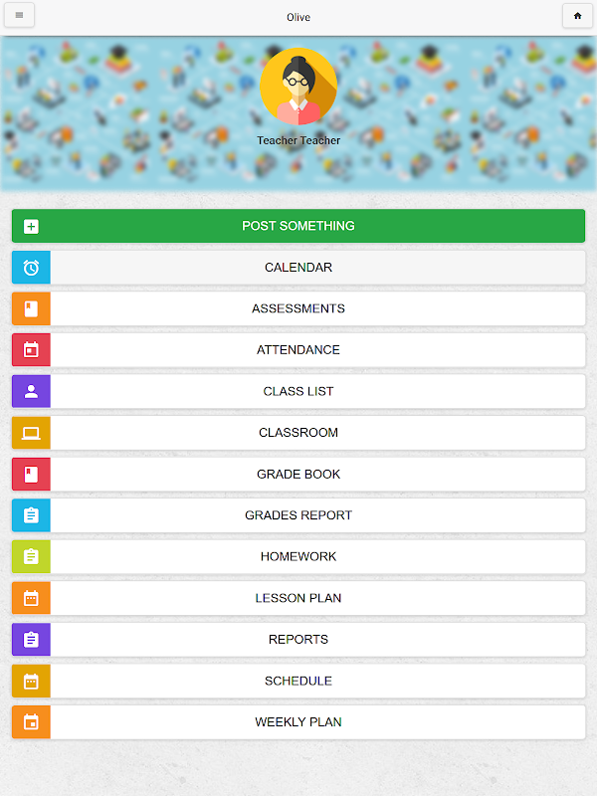Click the plus icon on Post Something
The height and width of the screenshot is (796, 597).
coord(31,226)
